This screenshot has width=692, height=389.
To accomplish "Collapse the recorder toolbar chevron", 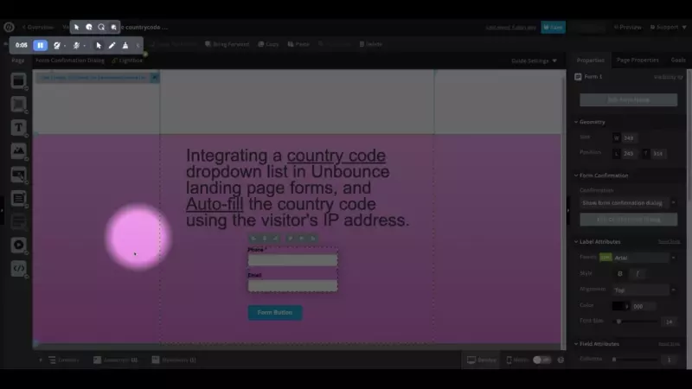I will (x=138, y=45).
